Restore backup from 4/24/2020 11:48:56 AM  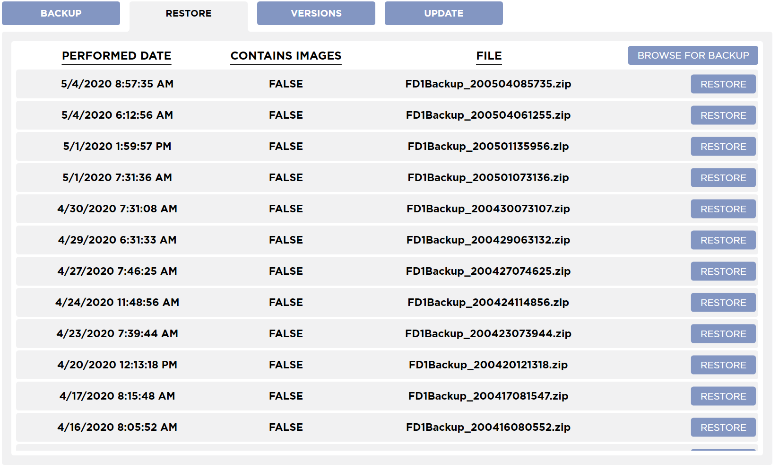[723, 303]
